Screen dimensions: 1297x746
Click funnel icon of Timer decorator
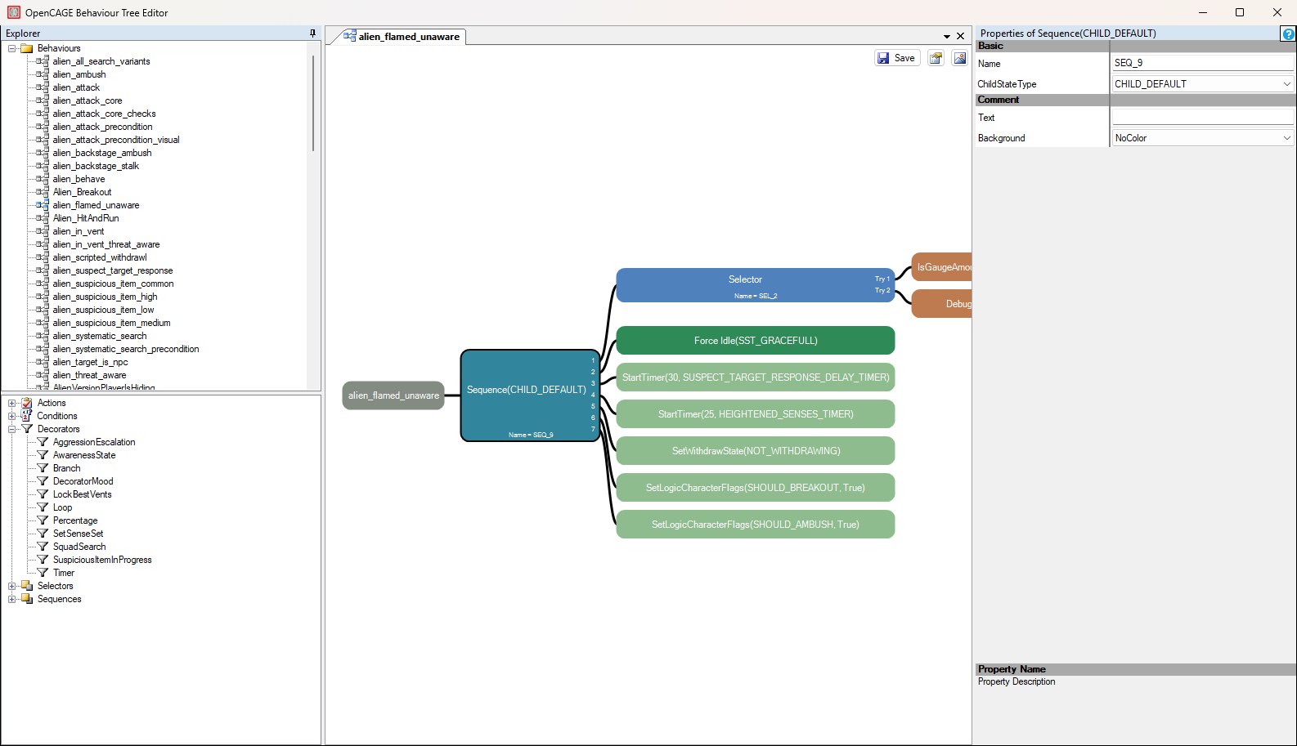43,573
